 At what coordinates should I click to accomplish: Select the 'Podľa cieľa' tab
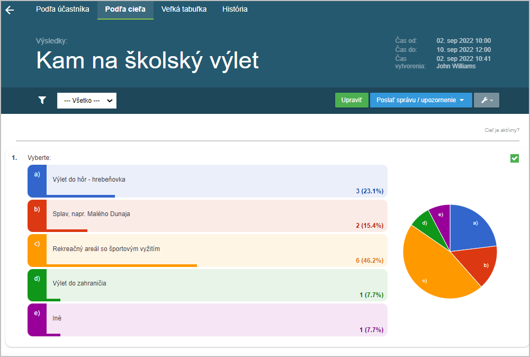tap(125, 10)
